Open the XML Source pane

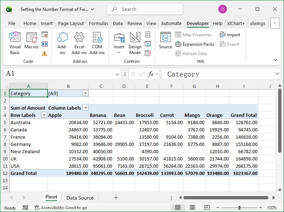click(165, 40)
